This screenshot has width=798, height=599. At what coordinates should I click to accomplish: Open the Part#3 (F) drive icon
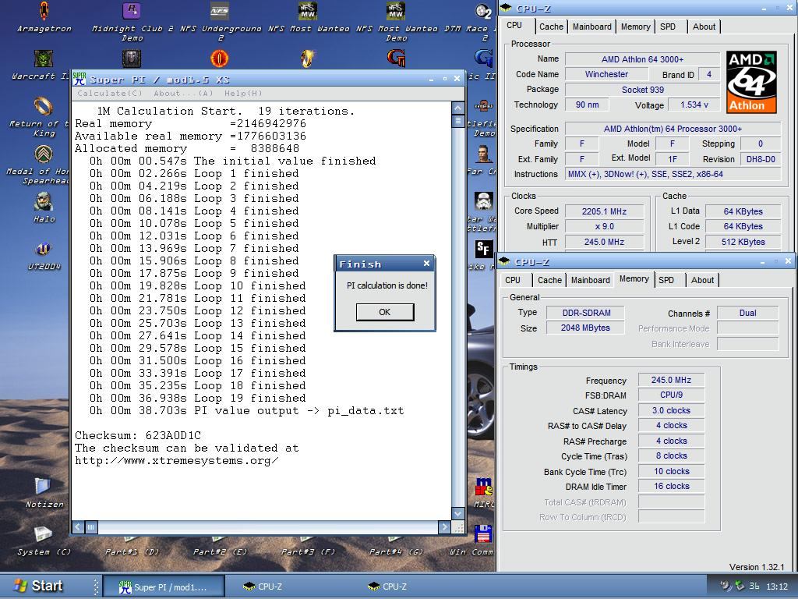307,539
